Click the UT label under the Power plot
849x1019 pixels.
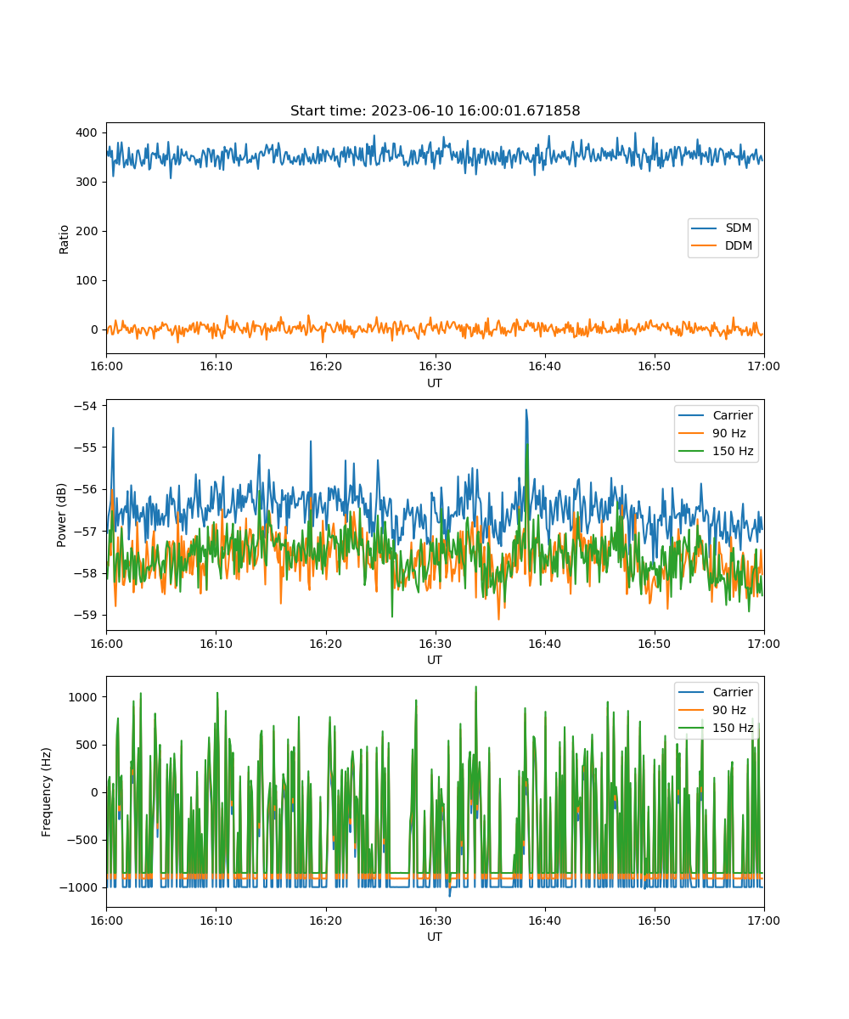tap(435, 661)
